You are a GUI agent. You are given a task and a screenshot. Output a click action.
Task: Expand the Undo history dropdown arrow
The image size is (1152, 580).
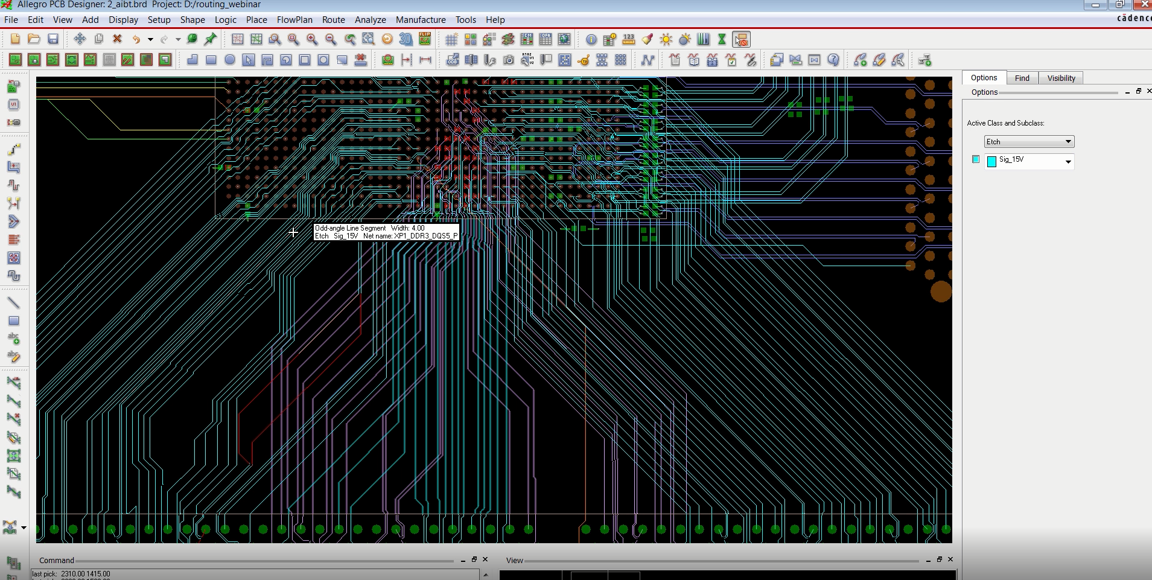coord(150,39)
